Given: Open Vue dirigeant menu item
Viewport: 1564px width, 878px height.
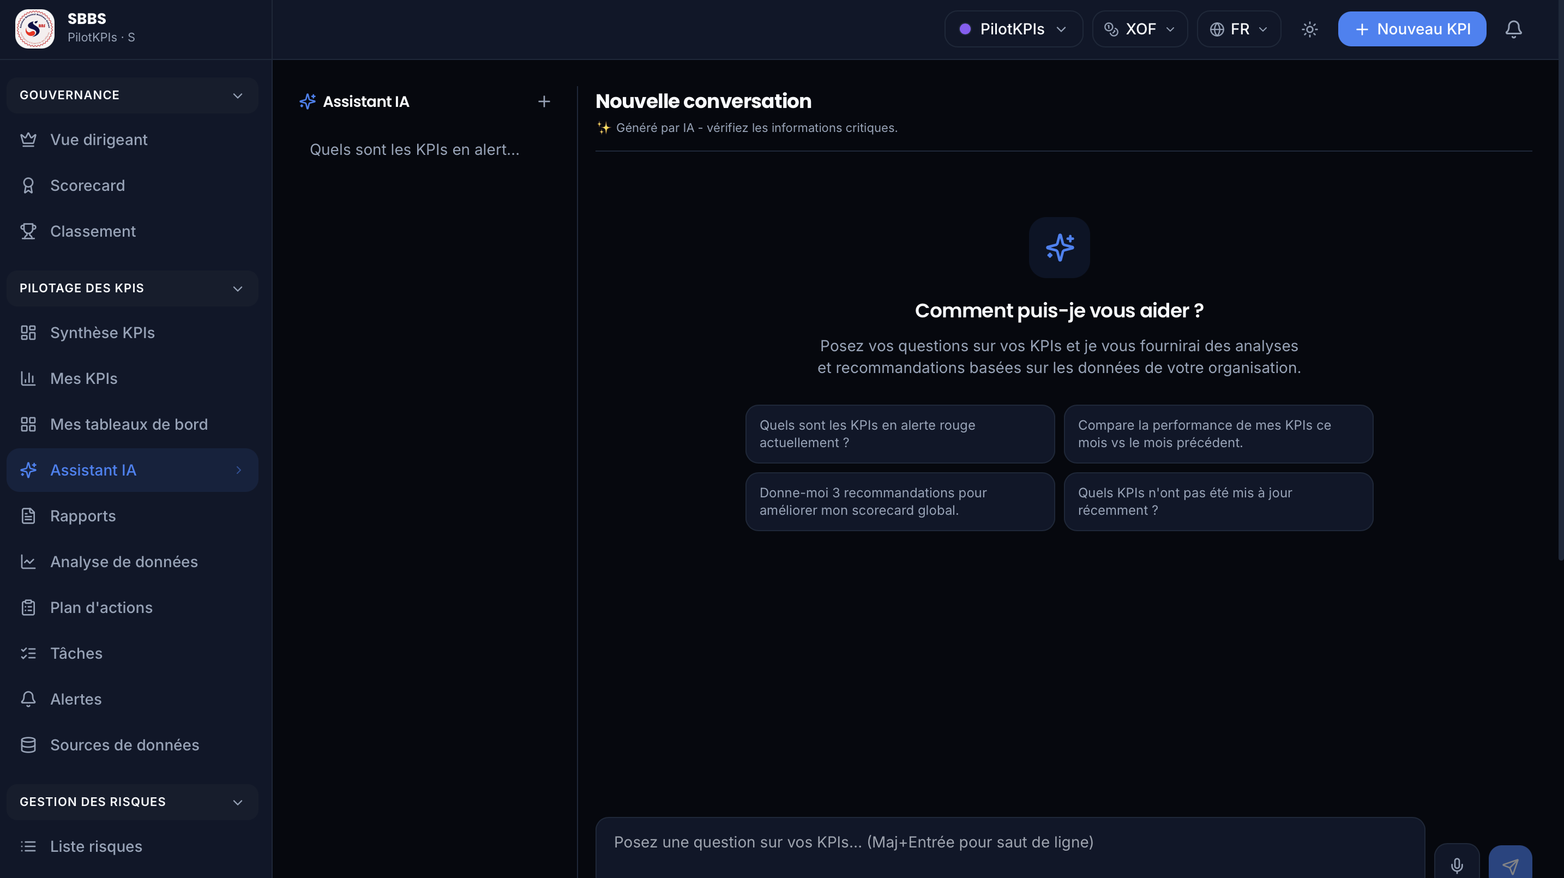Looking at the screenshot, I should 133,140.
